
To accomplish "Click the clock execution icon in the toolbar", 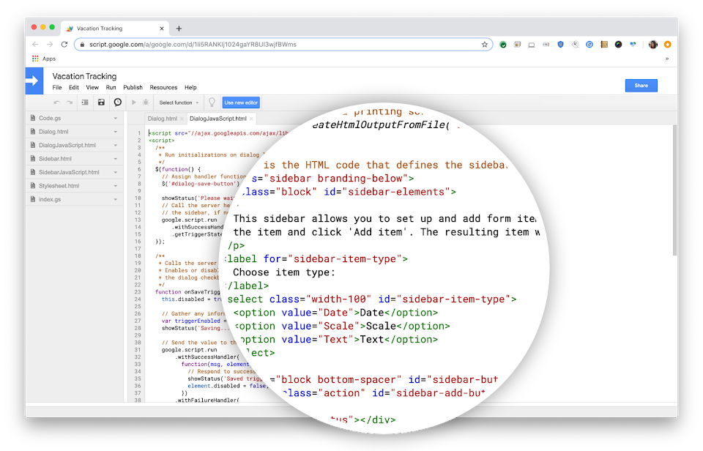I will tap(117, 102).
